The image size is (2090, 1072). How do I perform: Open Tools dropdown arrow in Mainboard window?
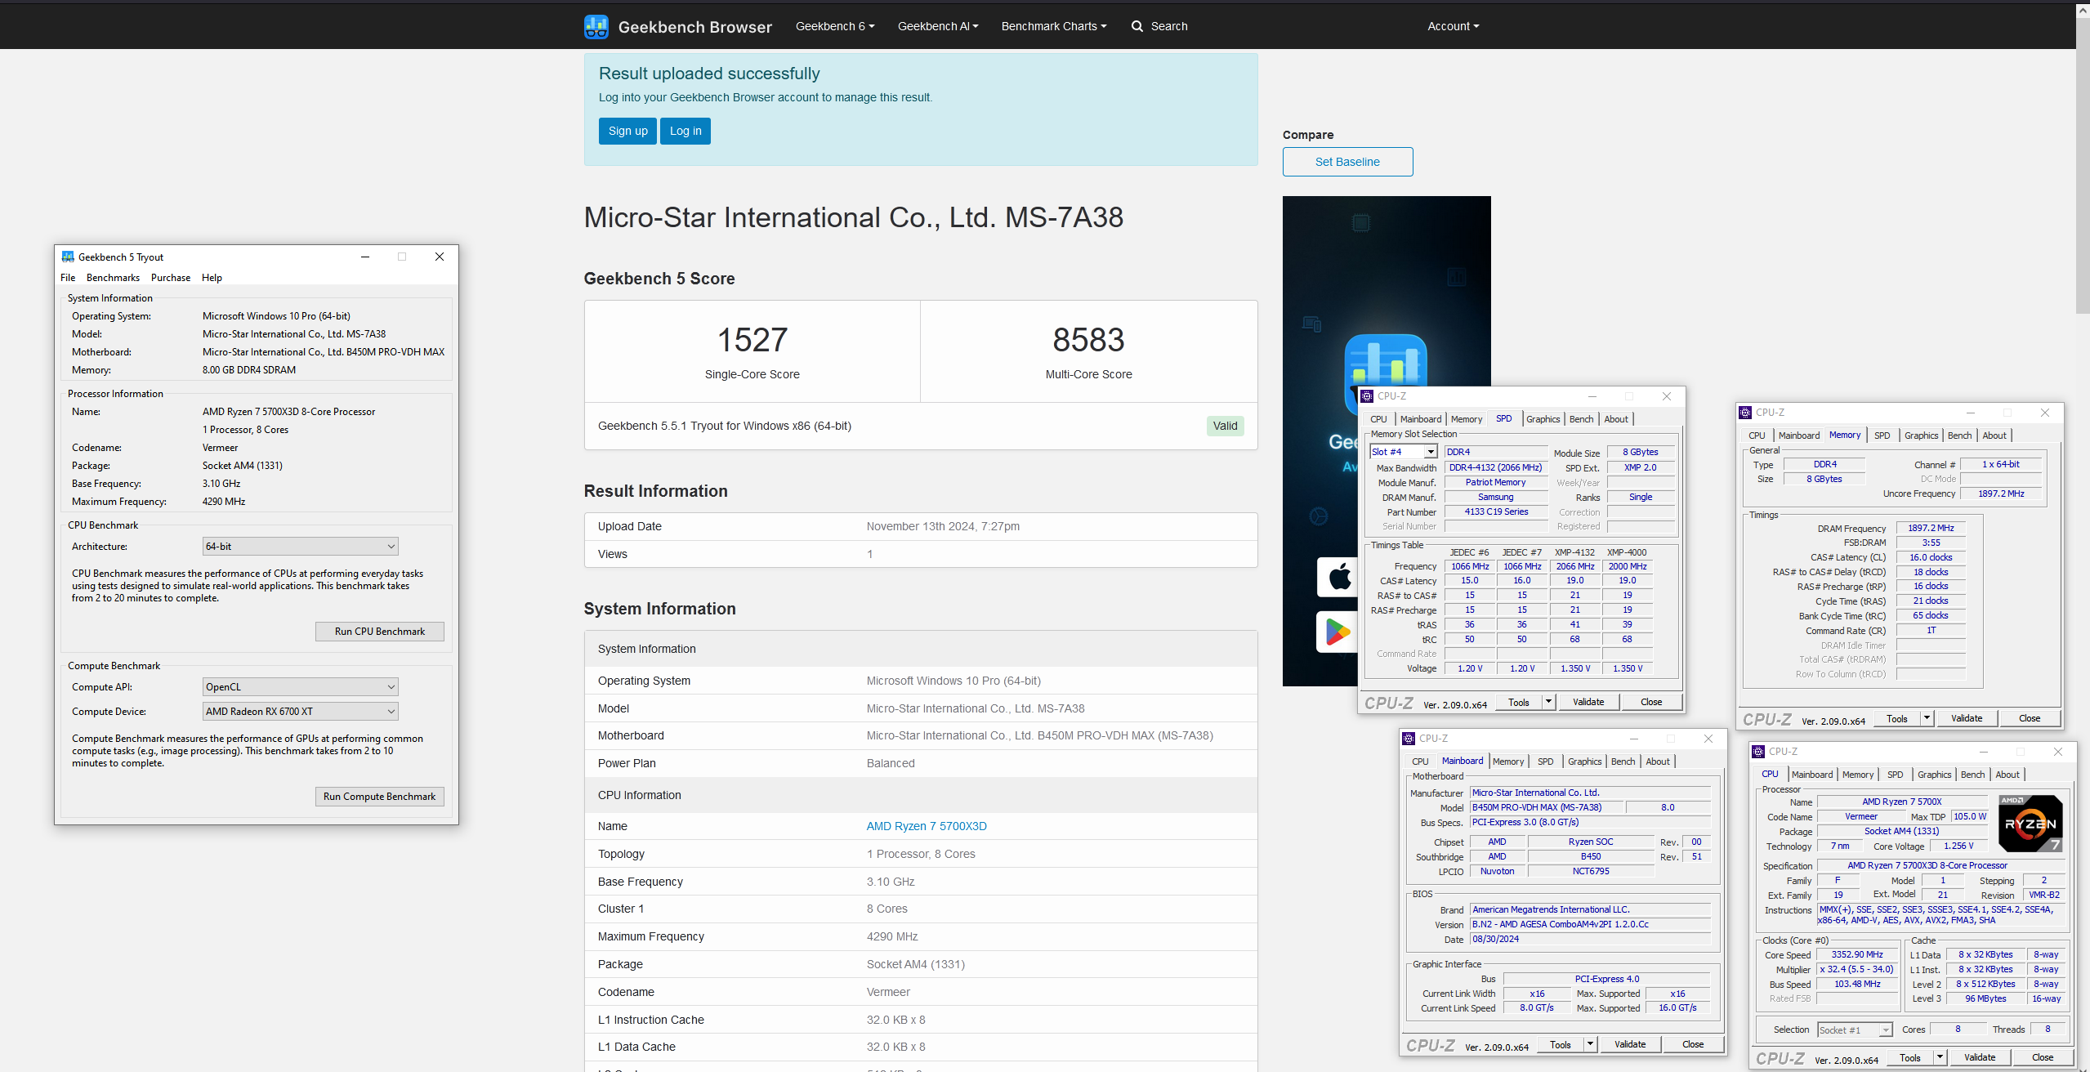(1590, 1044)
